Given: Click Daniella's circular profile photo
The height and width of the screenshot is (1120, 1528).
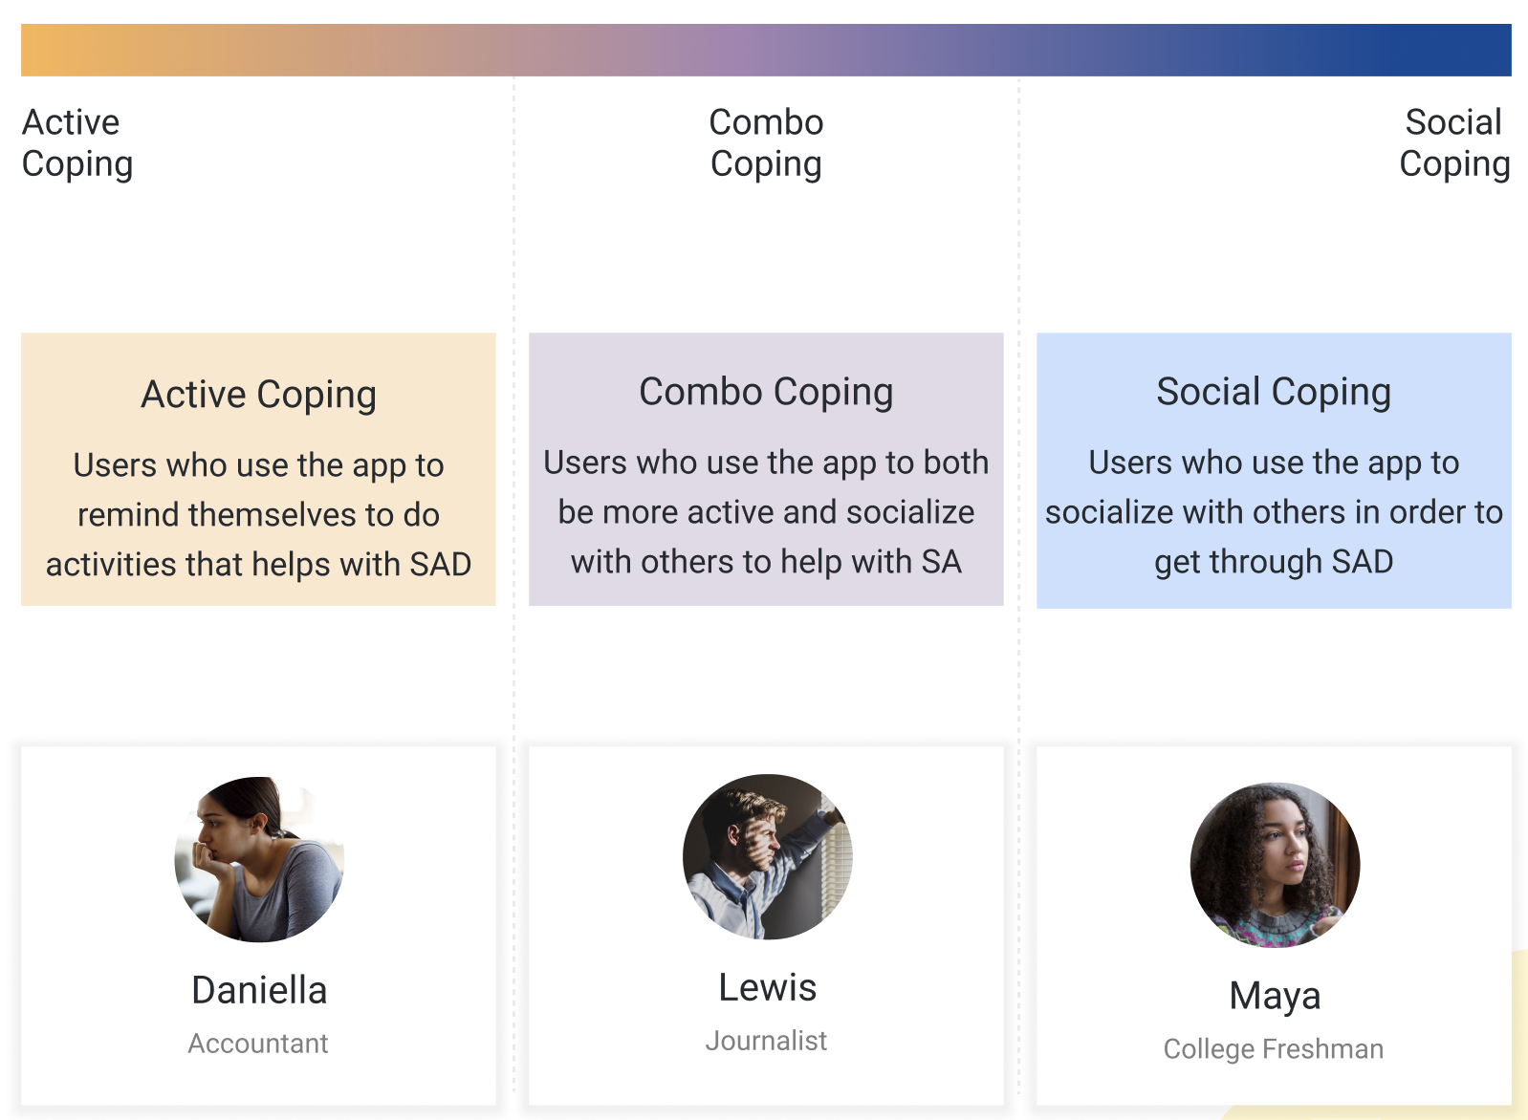Looking at the screenshot, I should coord(259,859).
